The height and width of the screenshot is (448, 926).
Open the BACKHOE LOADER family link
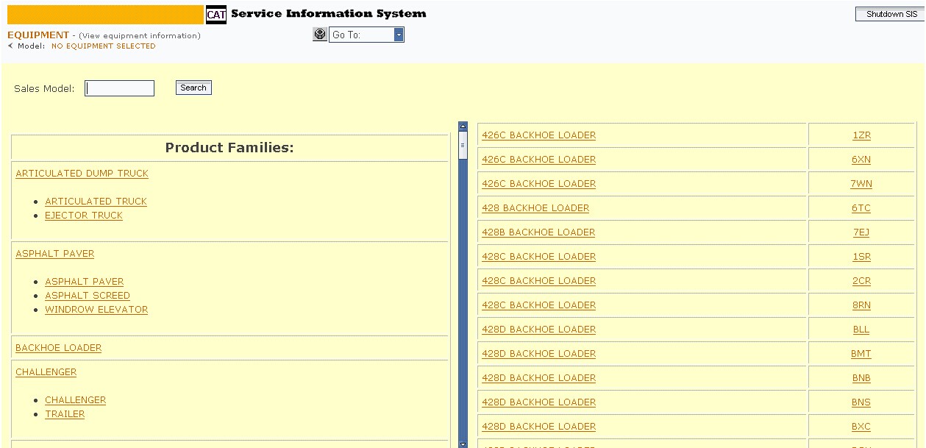[59, 348]
